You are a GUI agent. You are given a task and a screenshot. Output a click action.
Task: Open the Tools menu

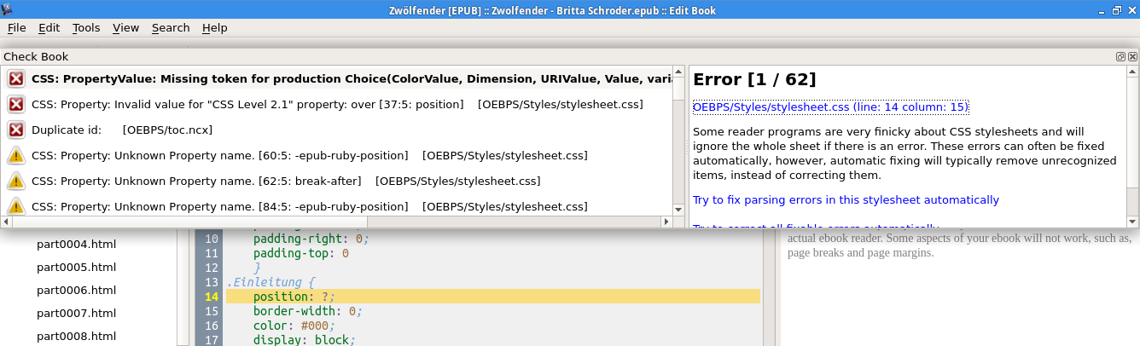pos(86,28)
